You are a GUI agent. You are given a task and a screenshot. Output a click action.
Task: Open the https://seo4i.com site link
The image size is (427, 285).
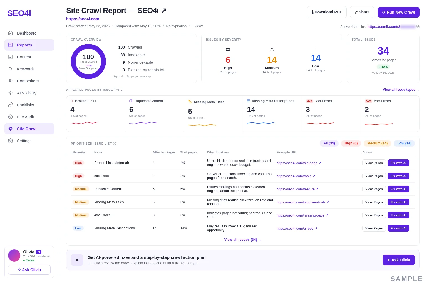pos(83,19)
